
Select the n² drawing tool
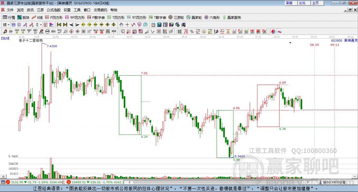pos(59,31)
